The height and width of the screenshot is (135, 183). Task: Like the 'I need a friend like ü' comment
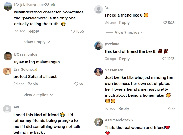click(x=165, y=23)
